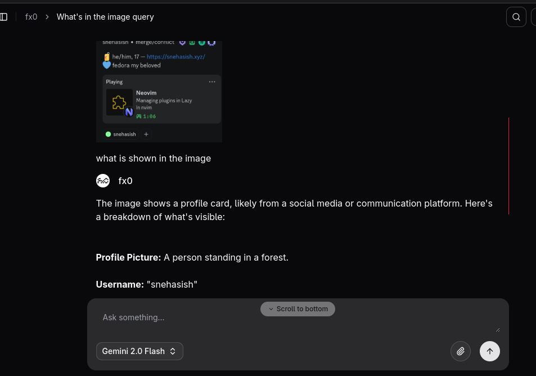Open the uploaded profile card image
This screenshot has width=536, height=376.
tap(159, 91)
